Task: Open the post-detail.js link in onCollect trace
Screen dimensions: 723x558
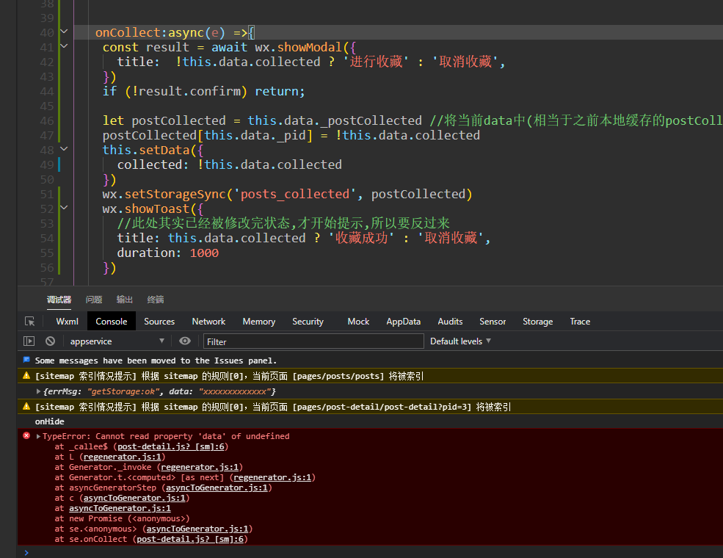Action: pyautogui.click(x=192, y=539)
